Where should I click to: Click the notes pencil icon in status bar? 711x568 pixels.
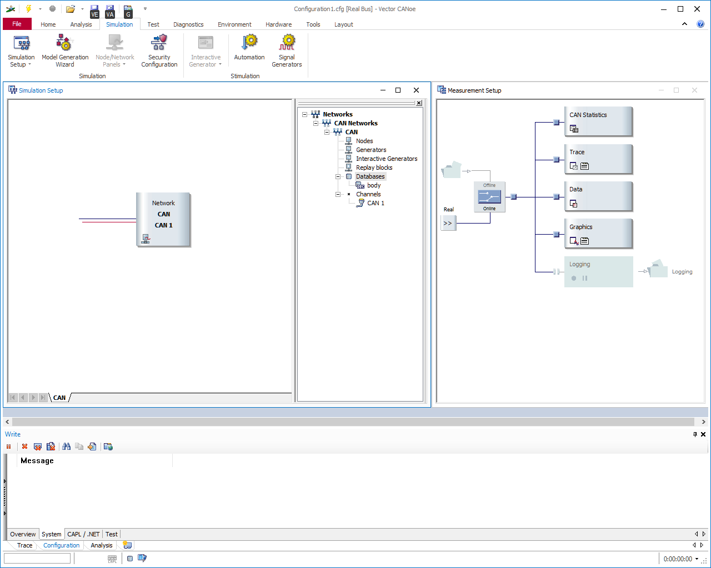point(142,558)
